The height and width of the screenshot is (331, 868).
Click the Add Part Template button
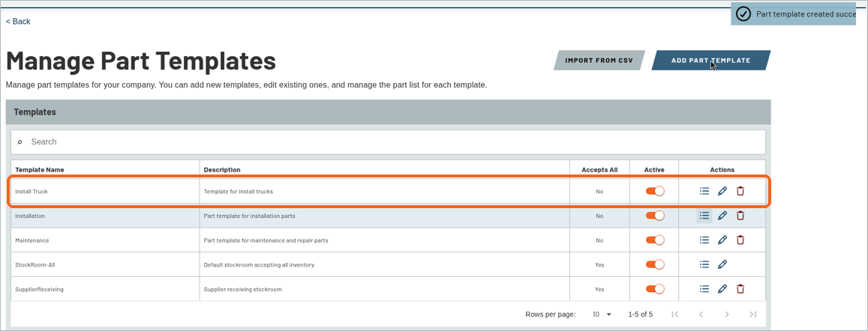pos(710,60)
